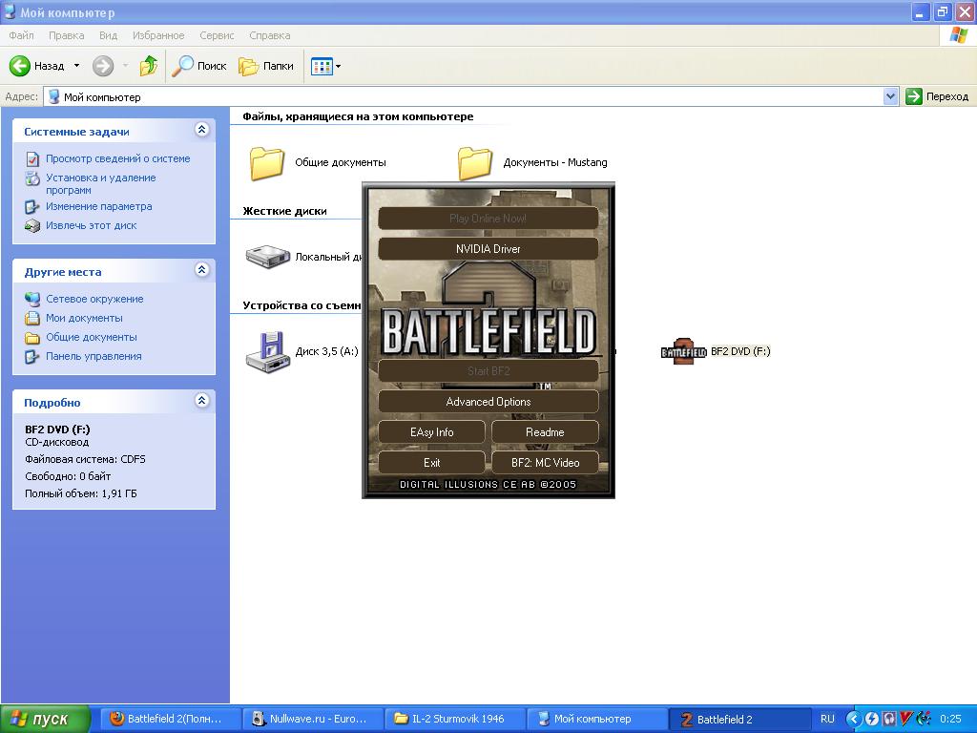Open the Справка menu
Image resolution: width=977 pixels, height=733 pixels.
click(x=269, y=35)
